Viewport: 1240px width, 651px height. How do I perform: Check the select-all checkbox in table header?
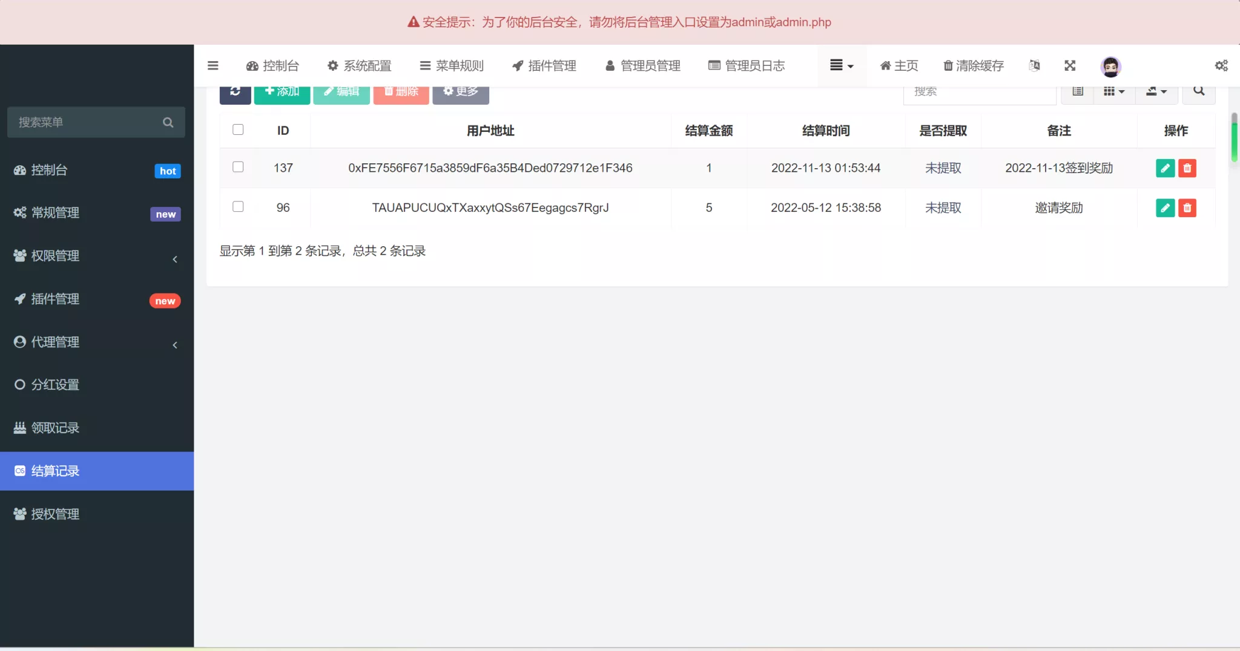click(x=238, y=129)
